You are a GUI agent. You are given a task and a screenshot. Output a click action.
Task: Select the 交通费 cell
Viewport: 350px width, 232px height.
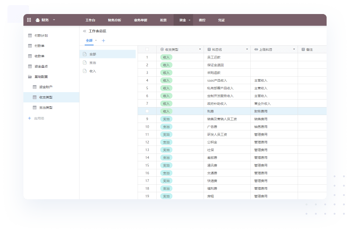tap(227, 173)
